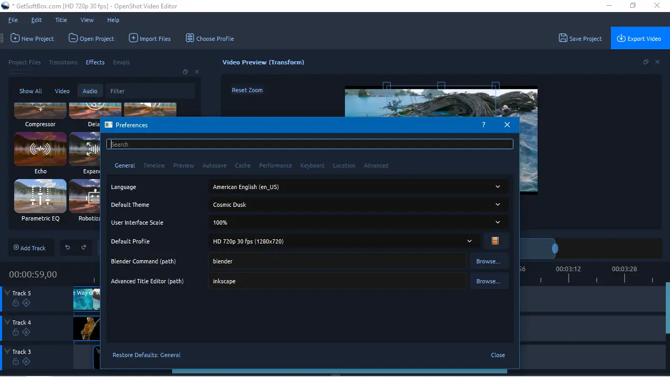The image size is (670, 377).
Task: Toggle the lock on Track 3
Action: pos(16,361)
